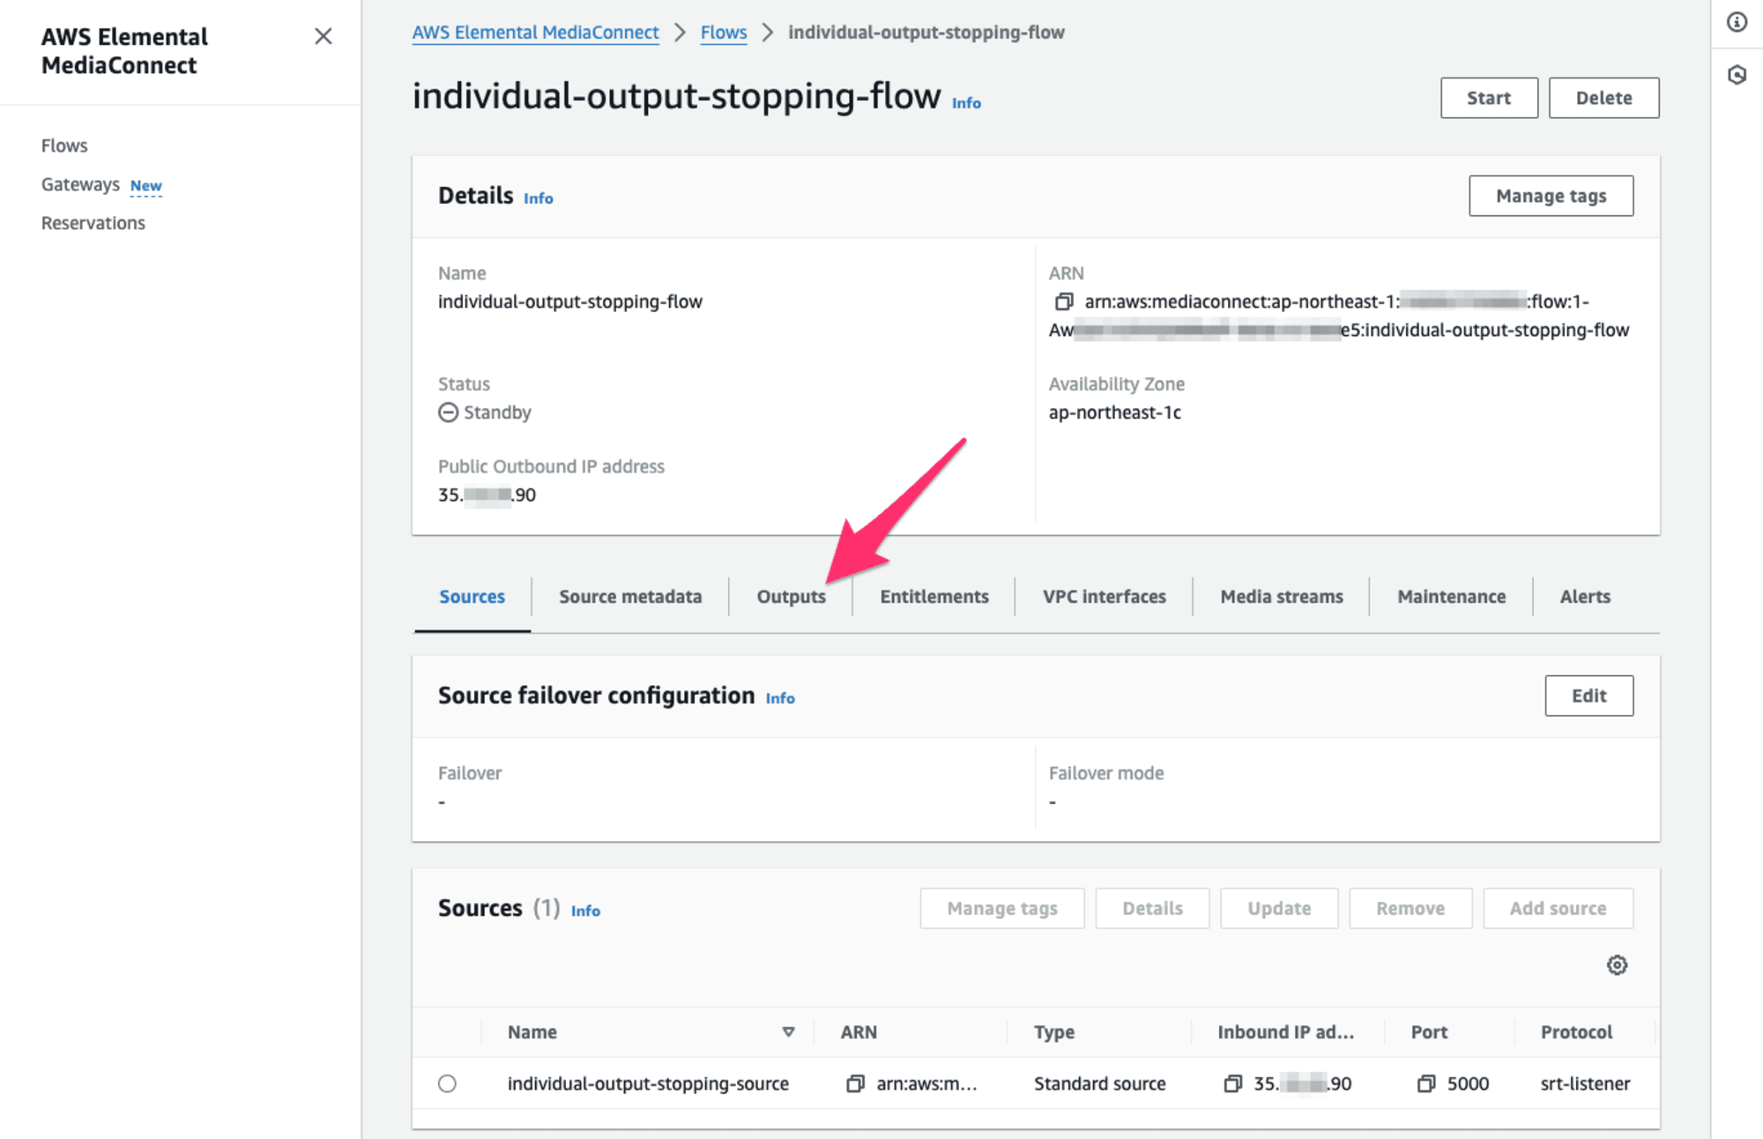
Task: Click the Add source button
Action: click(1558, 908)
